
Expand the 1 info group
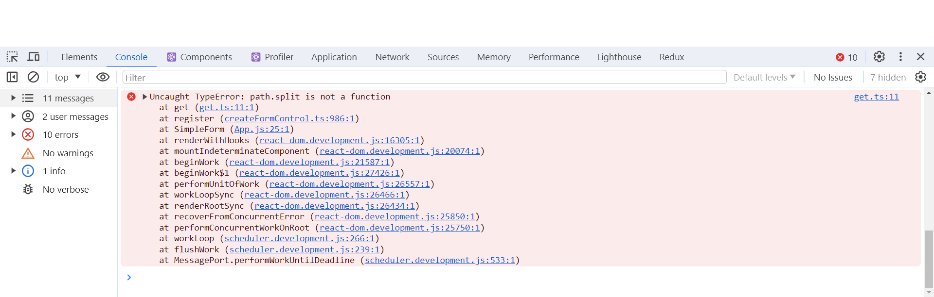pyautogui.click(x=14, y=171)
